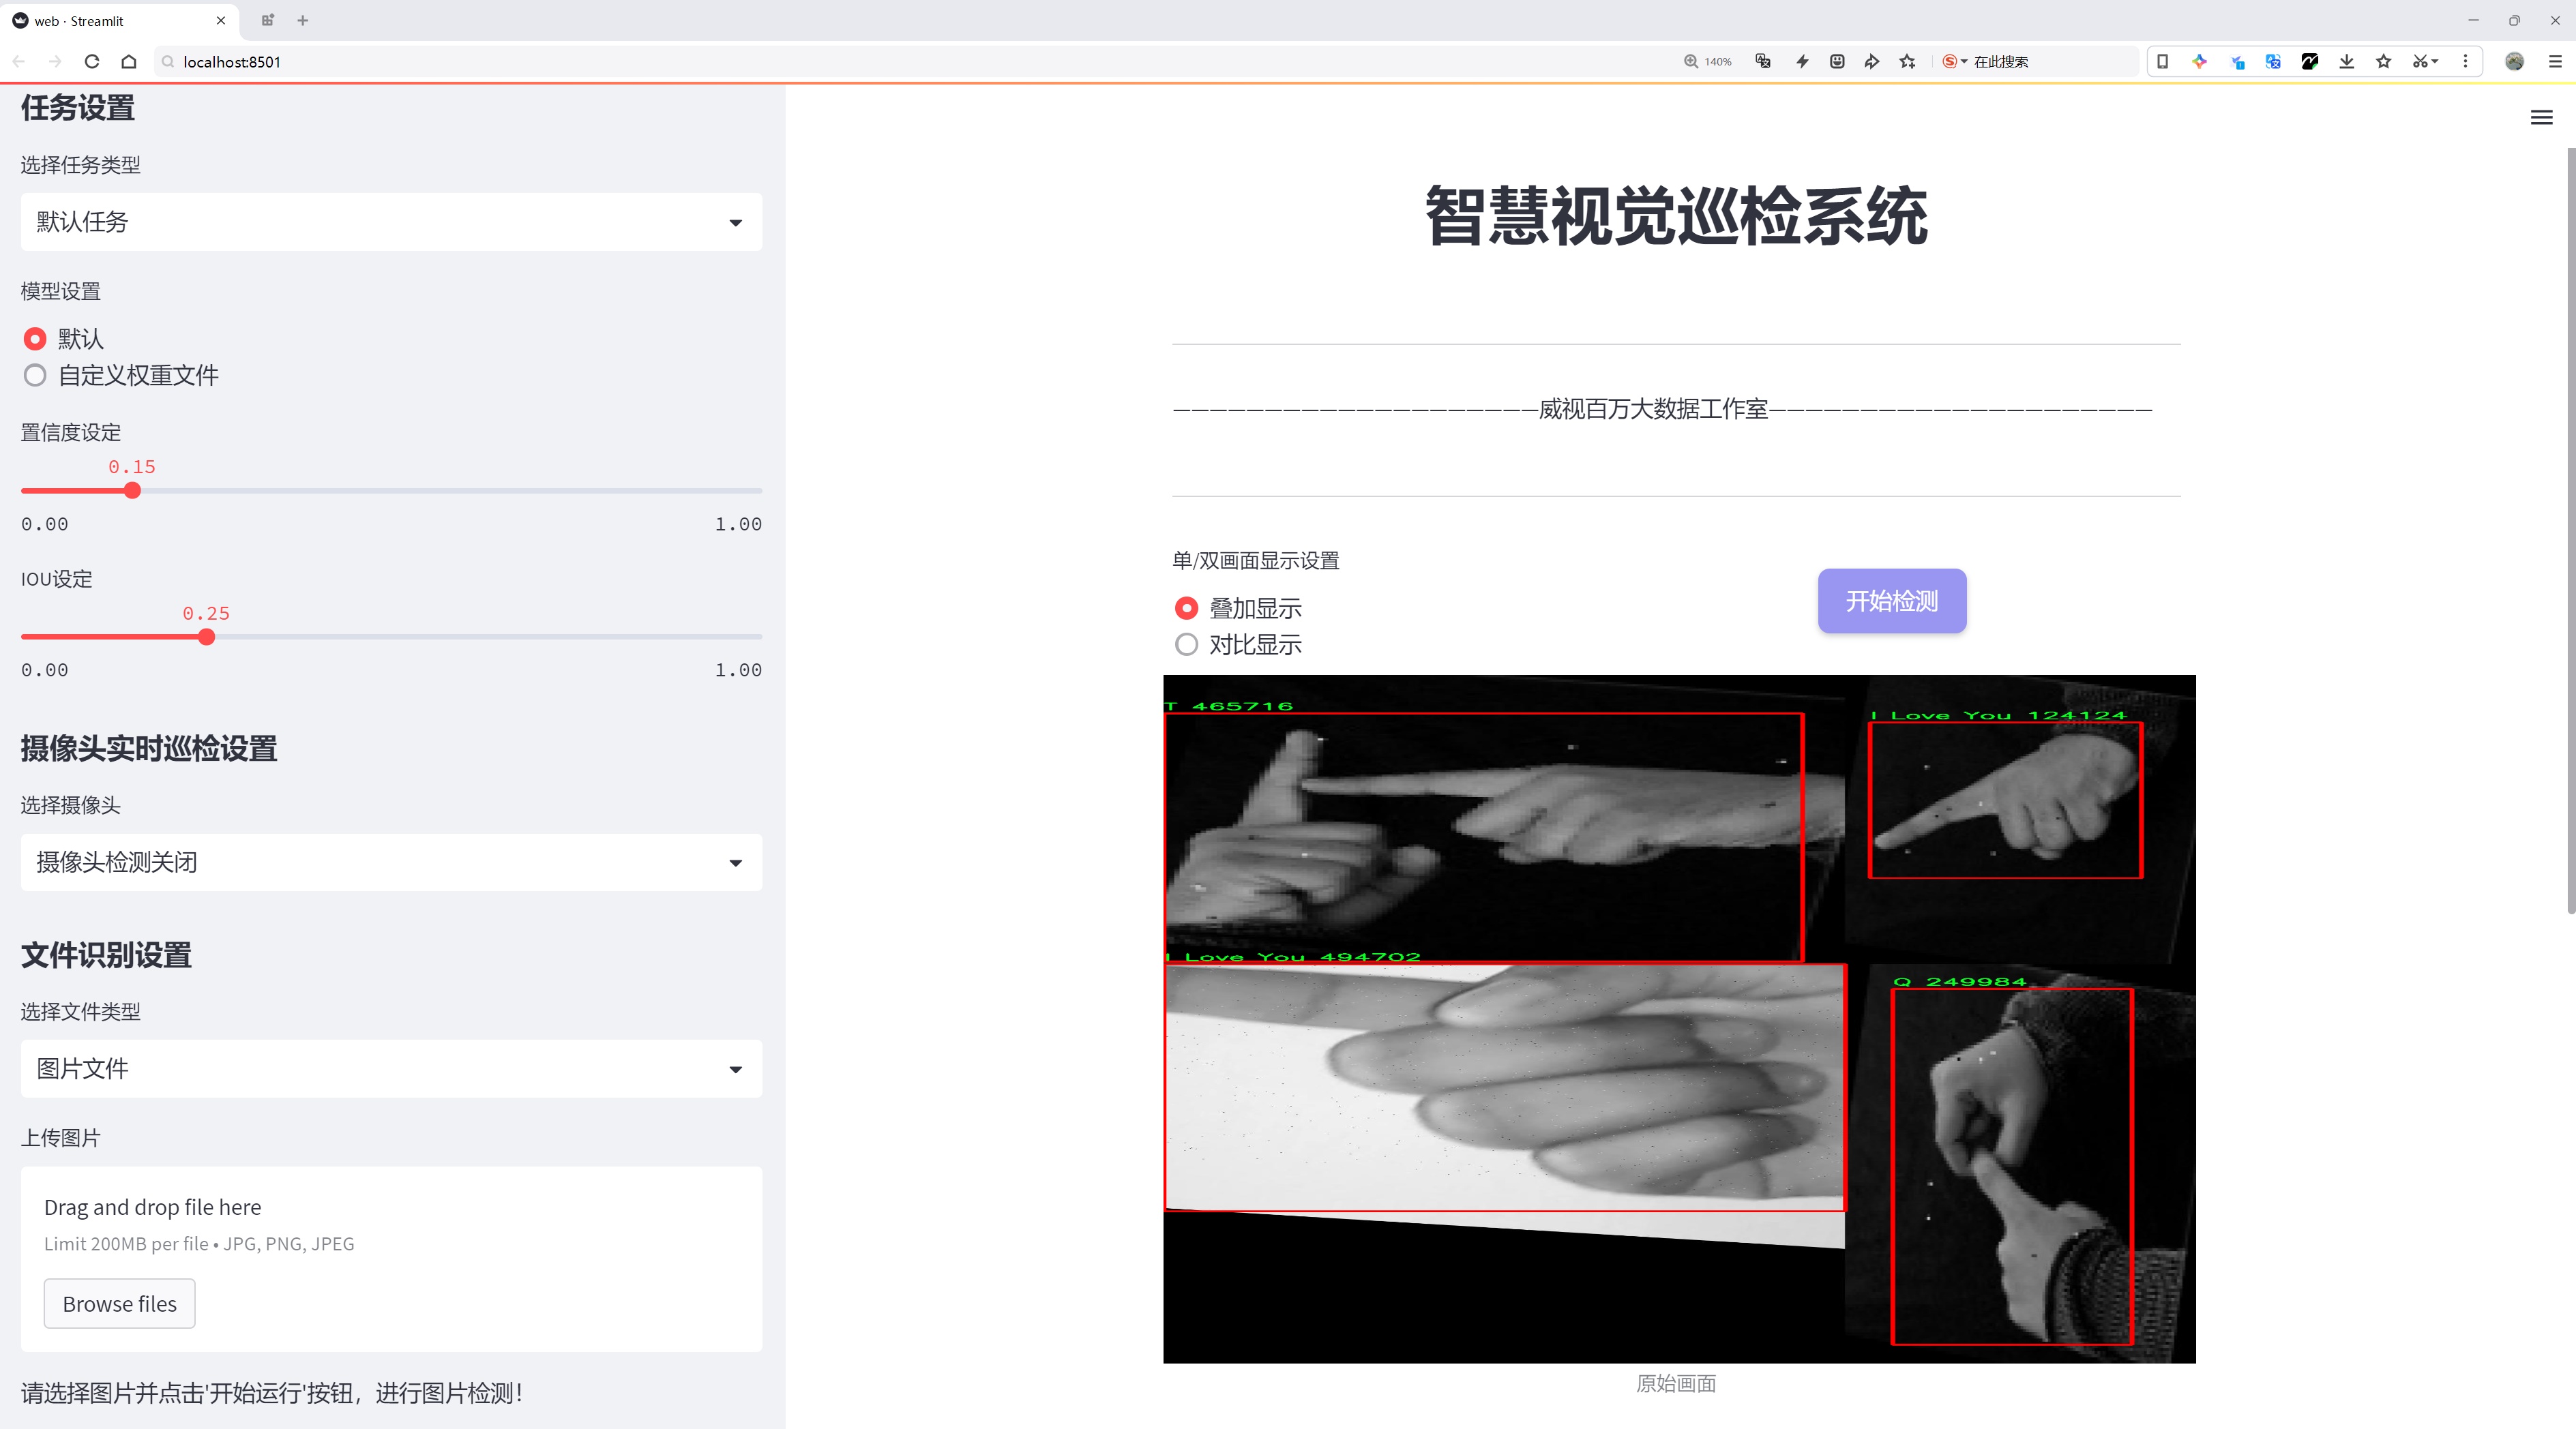The width and height of the screenshot is (2576, 1429).
Task: Click the 智慧视觉巡检系统 page title
Action: 1676,216
